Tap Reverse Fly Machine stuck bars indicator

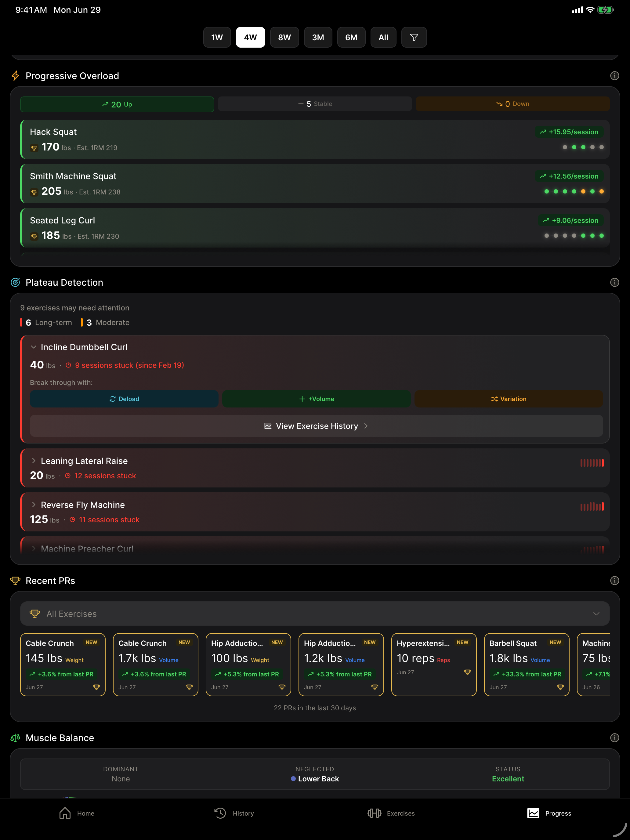(592, 507)
